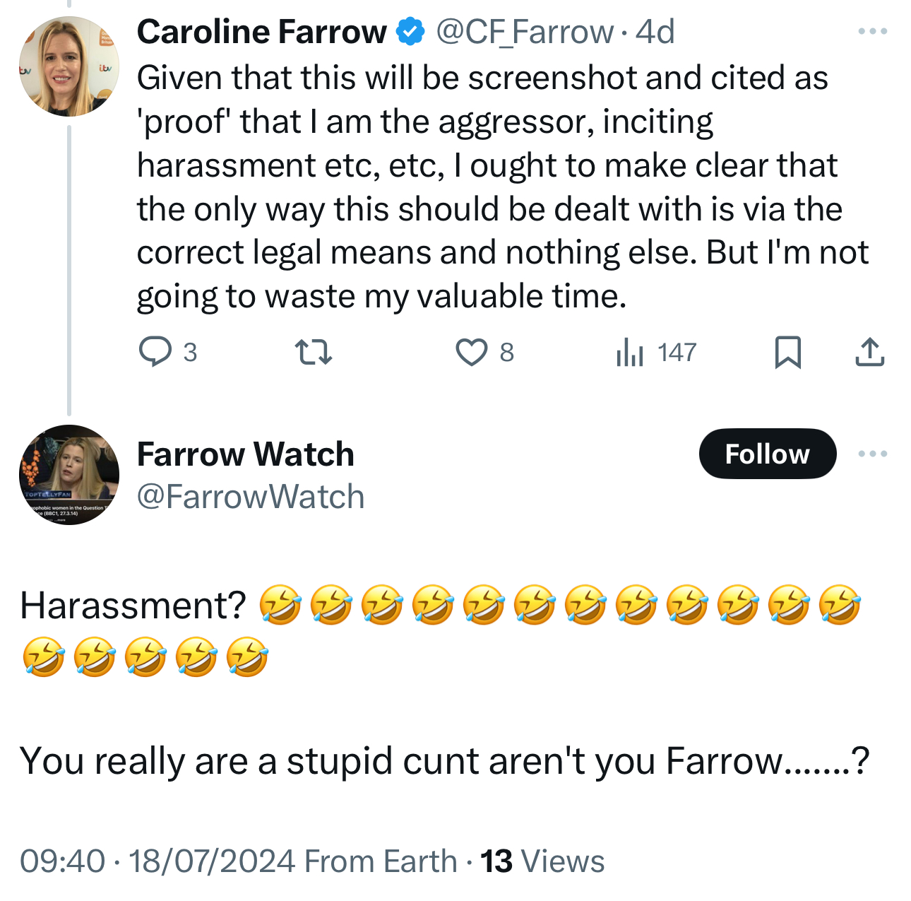Screen dimensions: 911x901
Task: Like Caroline Farrow's post with heart icon
Action: [471, 352]
